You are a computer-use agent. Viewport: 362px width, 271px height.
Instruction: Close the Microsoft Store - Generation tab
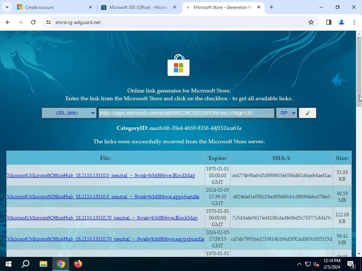coord(259,7)
